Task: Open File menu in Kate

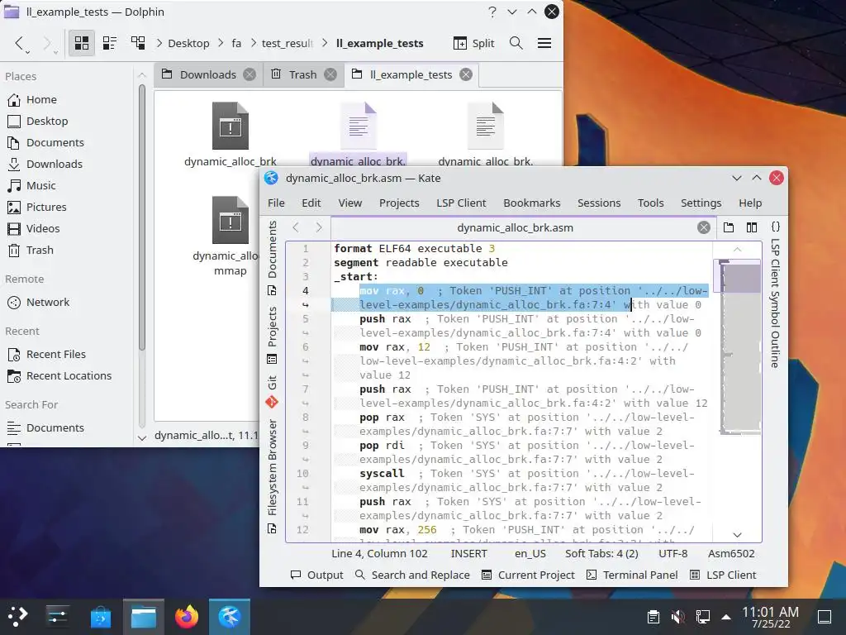Action: point(276,203)
